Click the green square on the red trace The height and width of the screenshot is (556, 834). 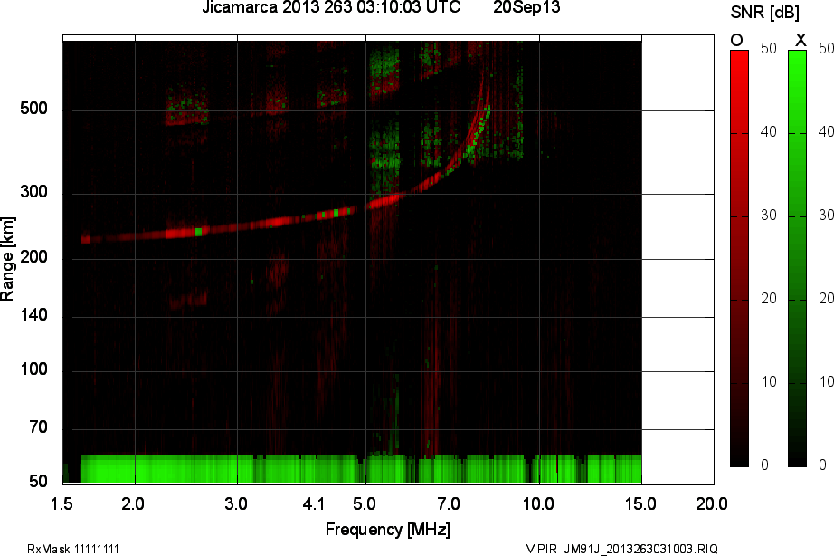click(x=198, y=232)
